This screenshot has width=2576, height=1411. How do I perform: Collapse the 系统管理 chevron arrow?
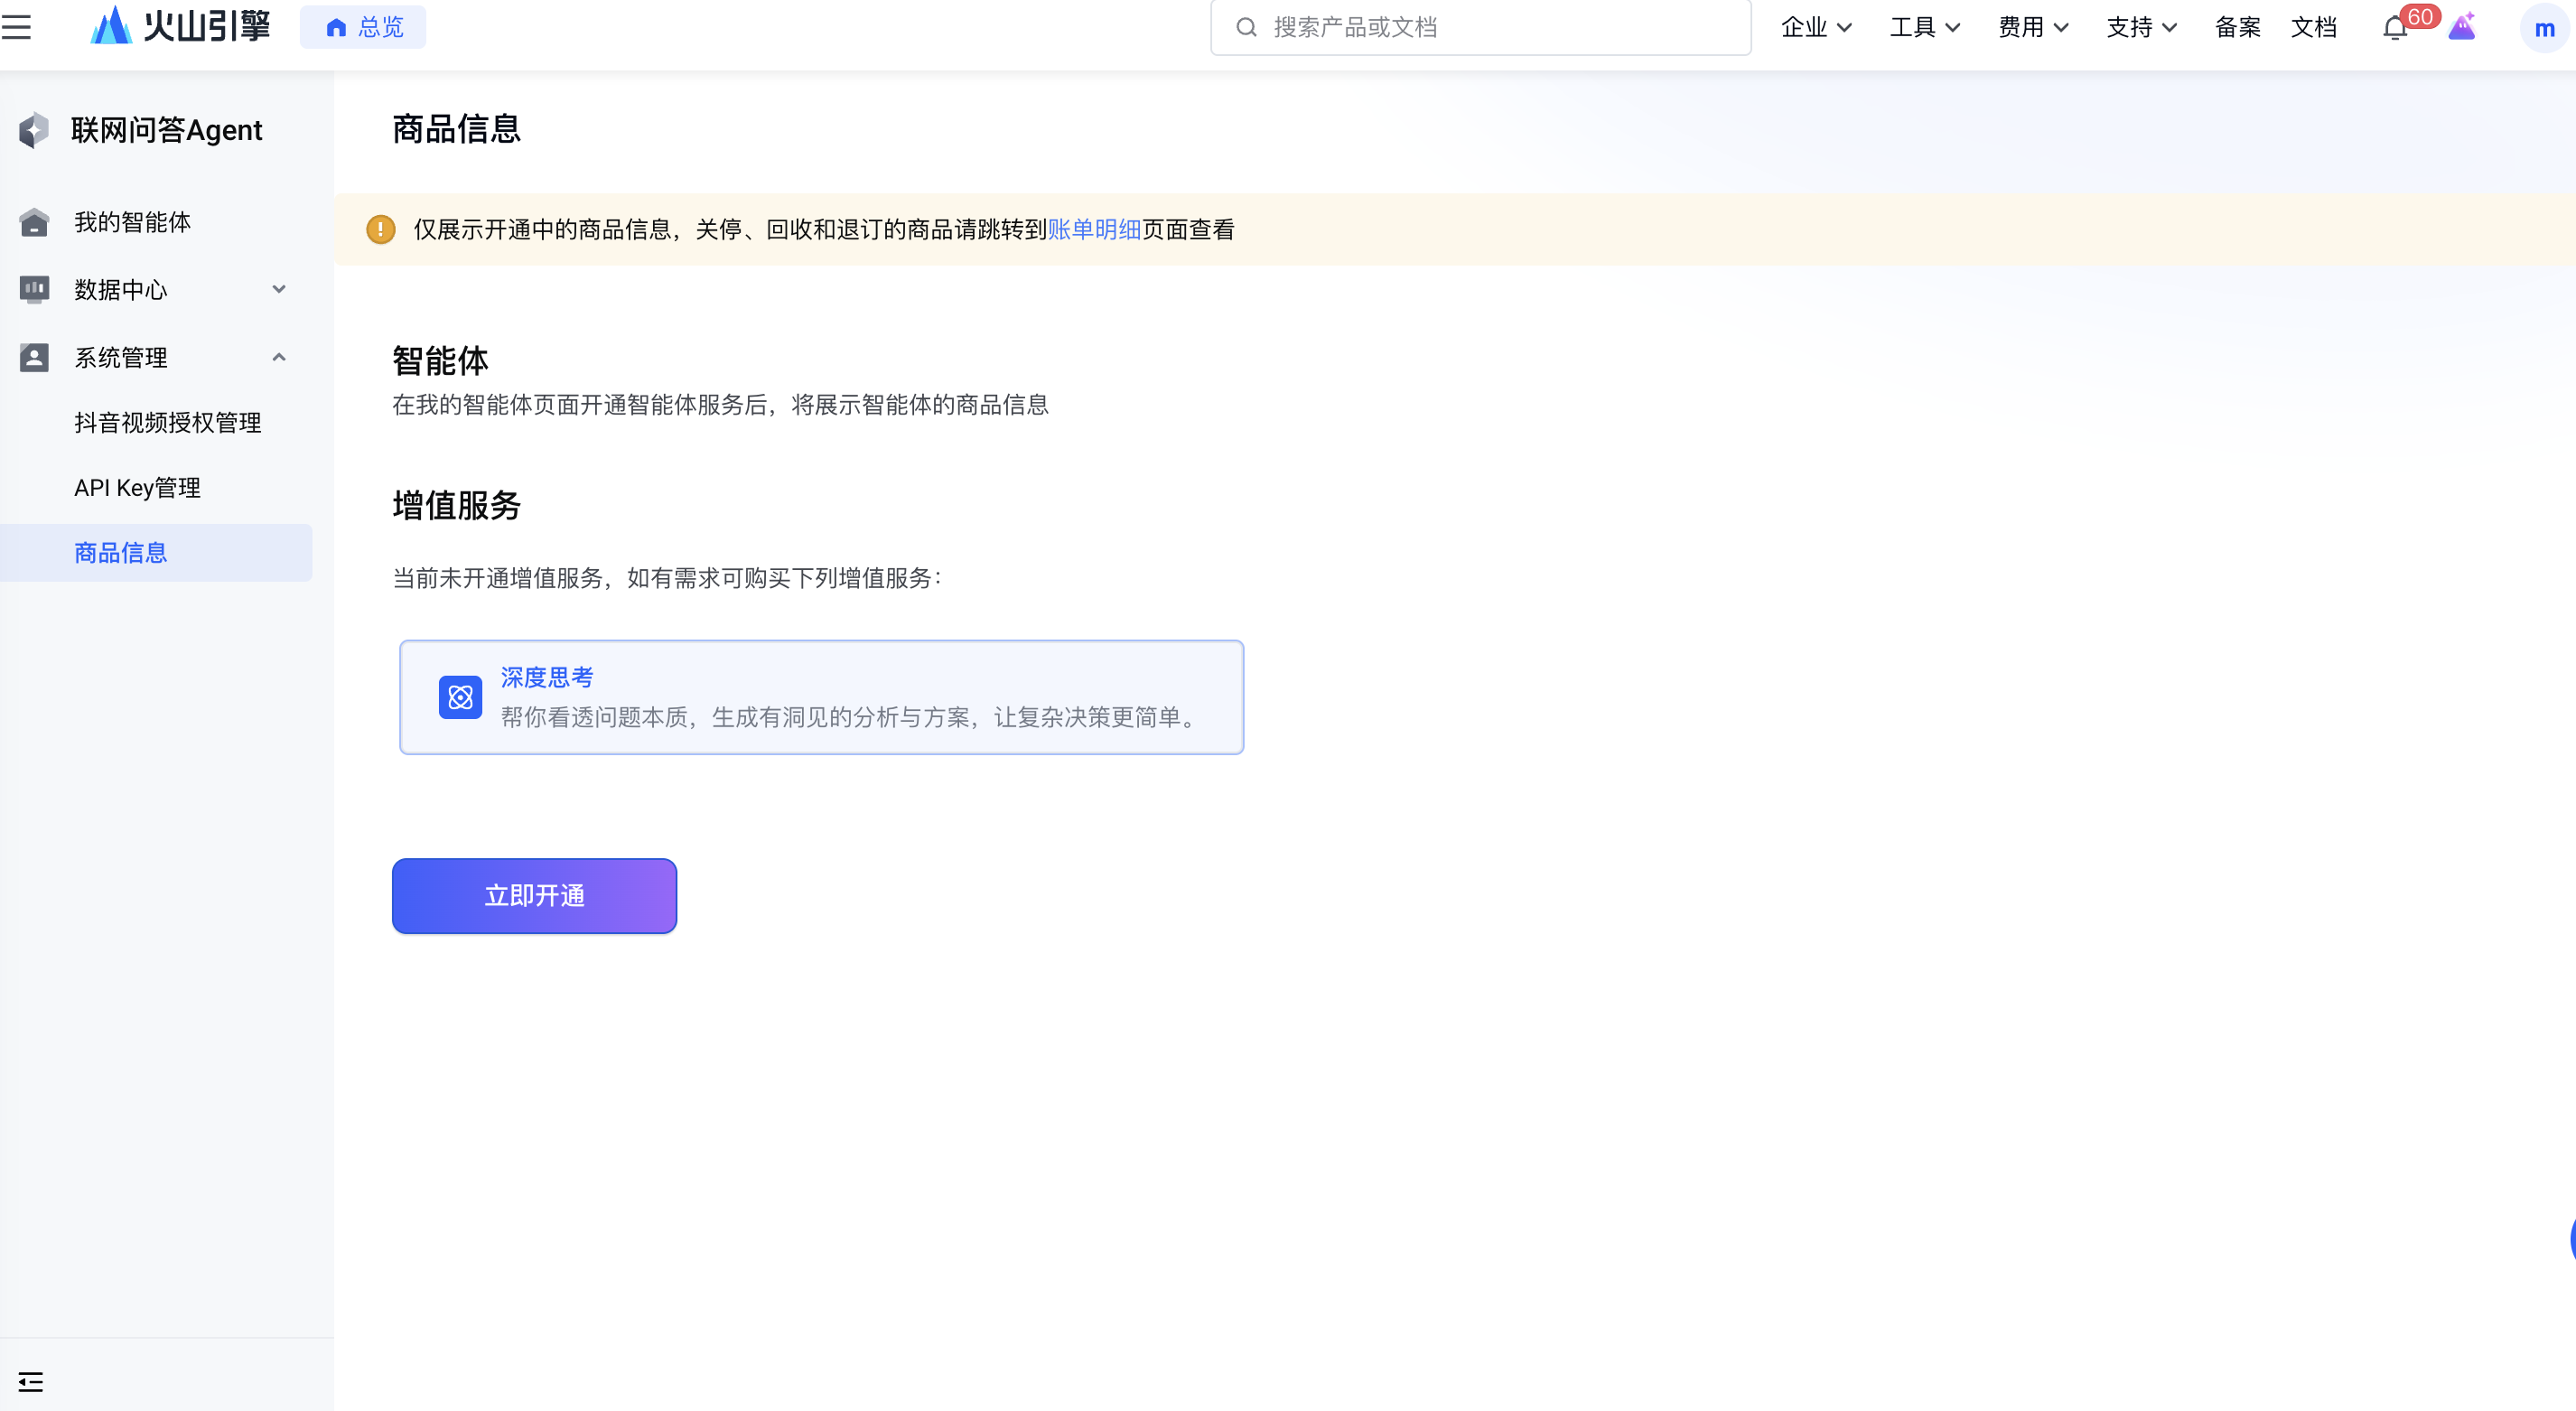[x=279, y=358]
